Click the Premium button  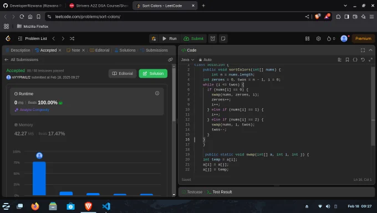pos(363,38)
